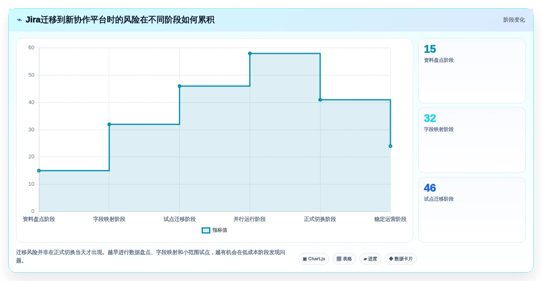Image resolution: width=542 pixels, height=281 pixels.
Task: Click the page title about Jira迁移 风险
Action: (x=120, y=20)
